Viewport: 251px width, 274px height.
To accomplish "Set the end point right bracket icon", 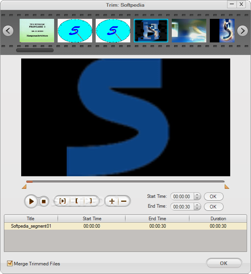I will point(91,201).
